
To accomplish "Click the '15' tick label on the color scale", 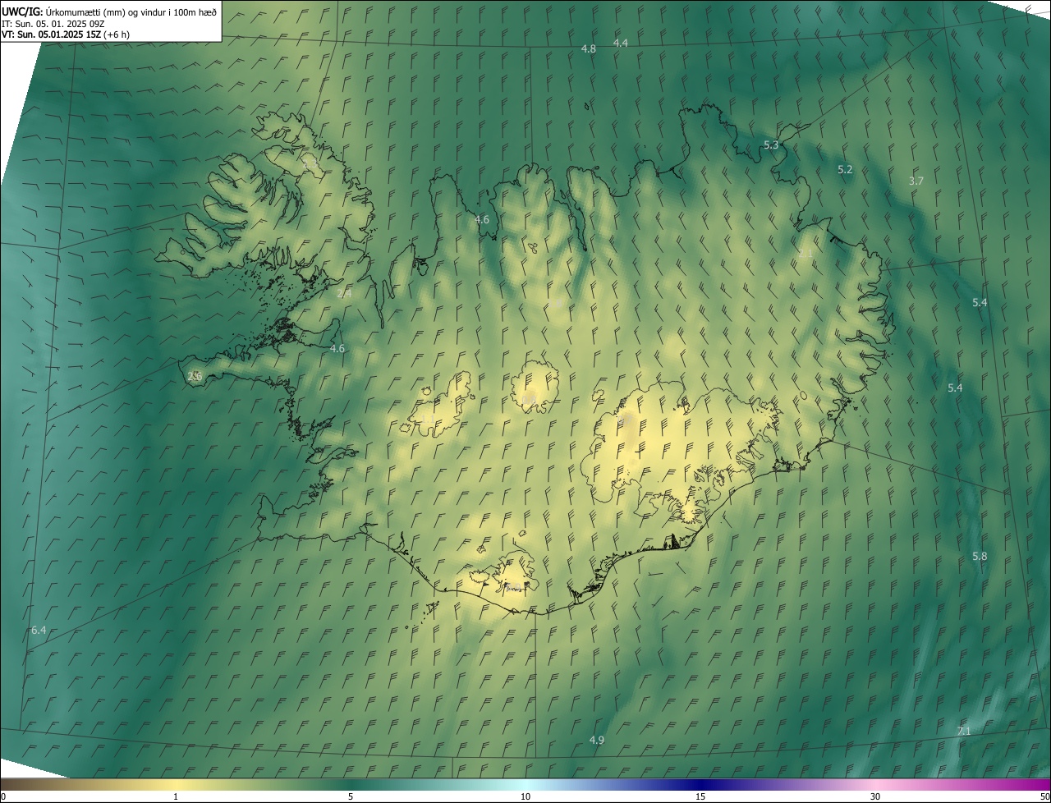I will click(x=700, y=797).
